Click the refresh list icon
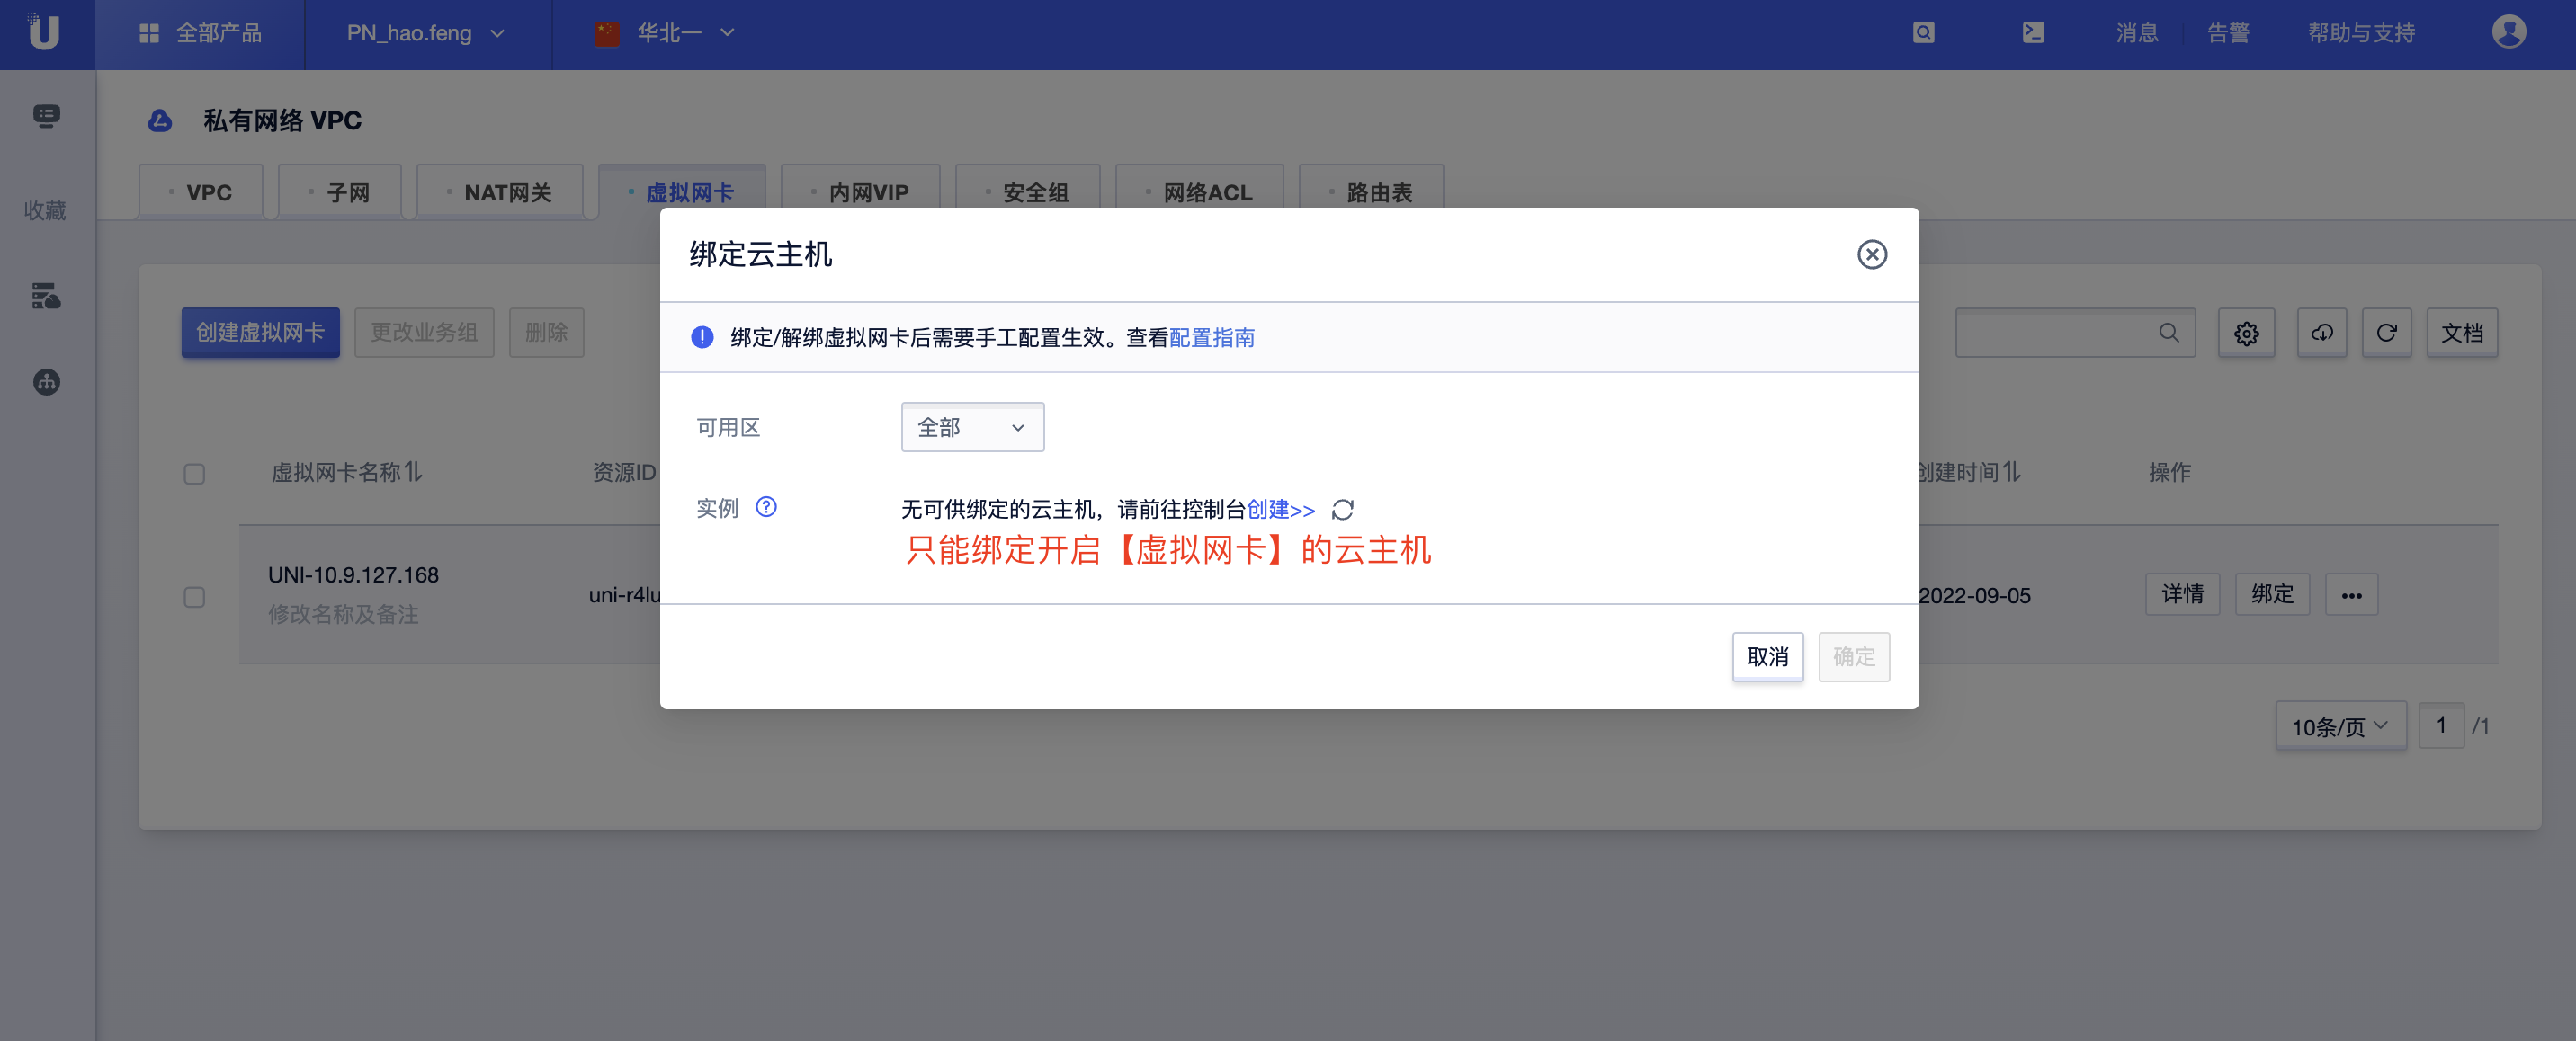 pos(2388,333)
